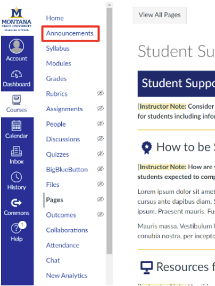Toggle the hidden-eye icon next to BigBlueButton
Viewport: 215px width, 286px height.
point(100,169)
